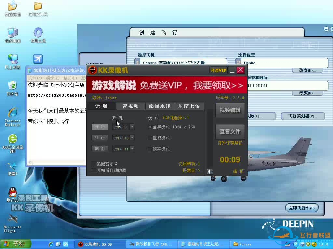The width and height of the screenshot is (333, 249).
Task: Click 开始 Windows start button
Action: (x=15, y=244)
